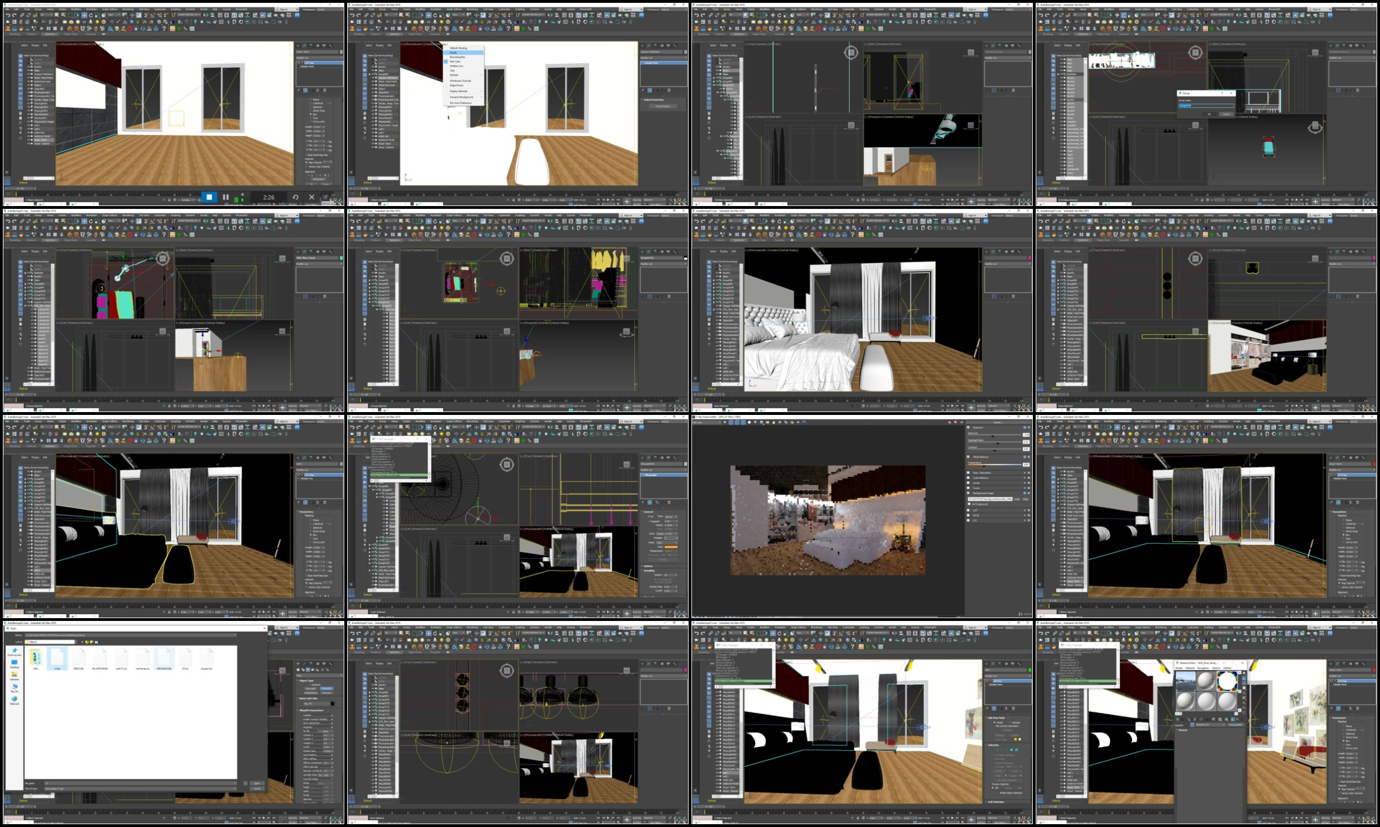Click the black object color swatch beside Open dialog
Screen dimensions: 1380x827
point(332,703)
